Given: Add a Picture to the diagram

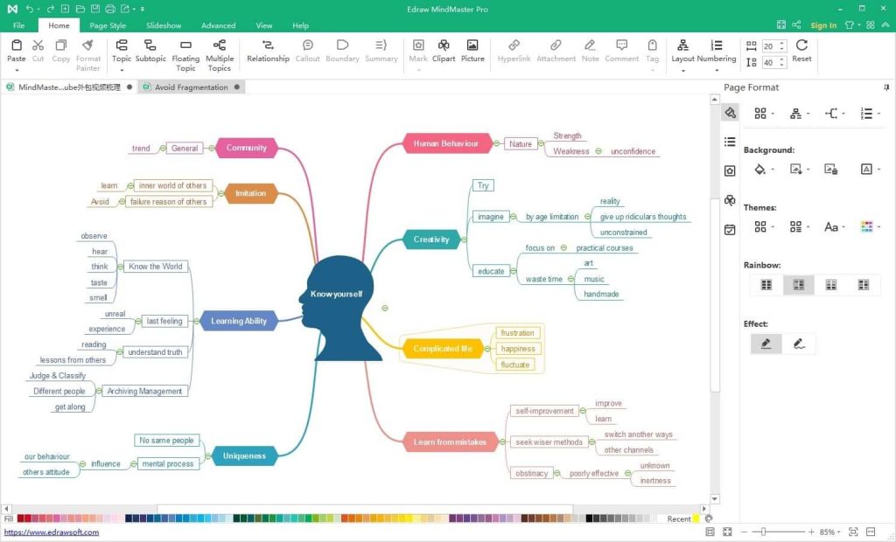Looking at the screenshot, I should click(x=472, y=50).
